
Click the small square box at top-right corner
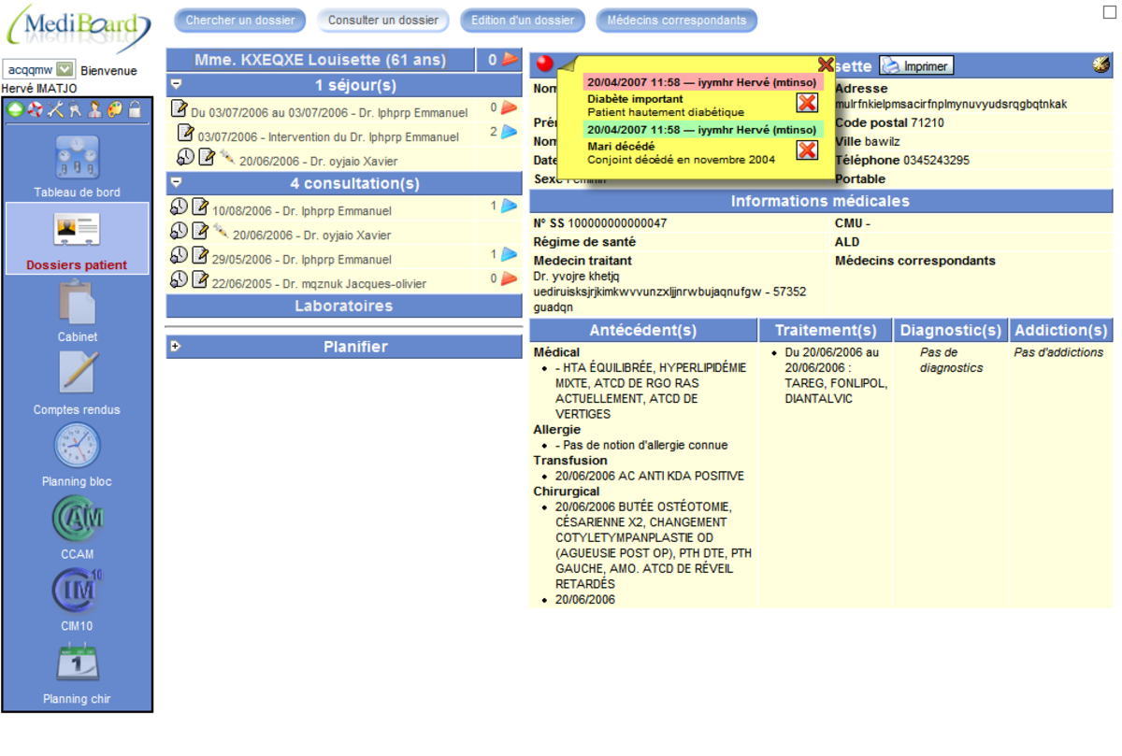(1110, 12)
